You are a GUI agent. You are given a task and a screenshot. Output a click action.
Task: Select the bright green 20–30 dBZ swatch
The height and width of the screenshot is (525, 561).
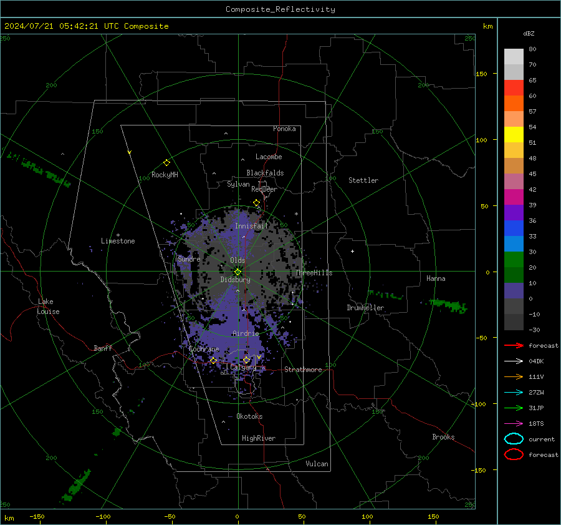tap(514, 259)
